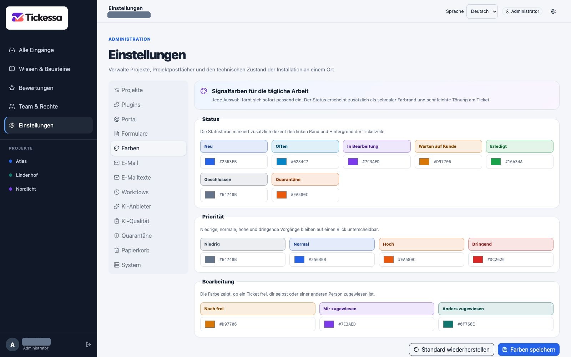The image size is (571, 357).
Task: Click the Quarantäne status color swatch
Action: (x=282, y=195)
